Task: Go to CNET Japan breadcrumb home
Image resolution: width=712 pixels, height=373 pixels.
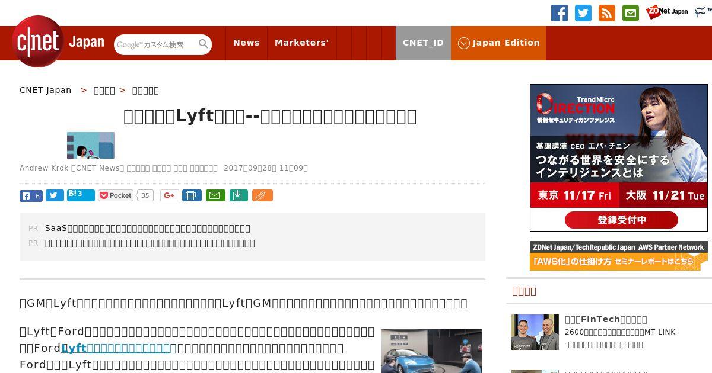Action: (46, 90)
